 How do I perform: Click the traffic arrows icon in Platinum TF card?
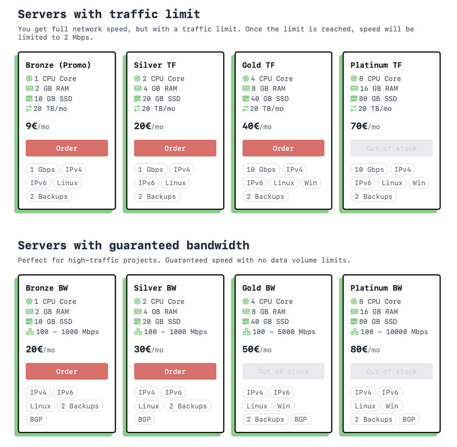354,109
